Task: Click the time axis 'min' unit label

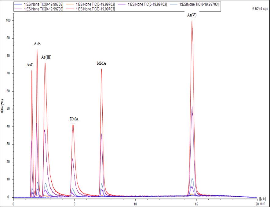Action: (x=262, y=203)
